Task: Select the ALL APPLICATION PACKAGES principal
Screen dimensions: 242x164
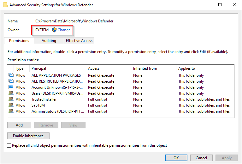Action: pyautogui.click(x=56, y=75)
